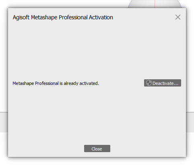Click the red vertical axis line in the viewport
This screenshot has height=165, width=194.
(155, 4)
